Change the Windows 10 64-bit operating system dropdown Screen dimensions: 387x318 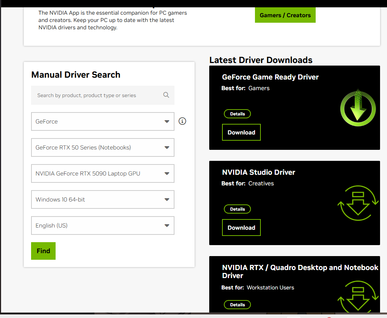click(102, 200)
